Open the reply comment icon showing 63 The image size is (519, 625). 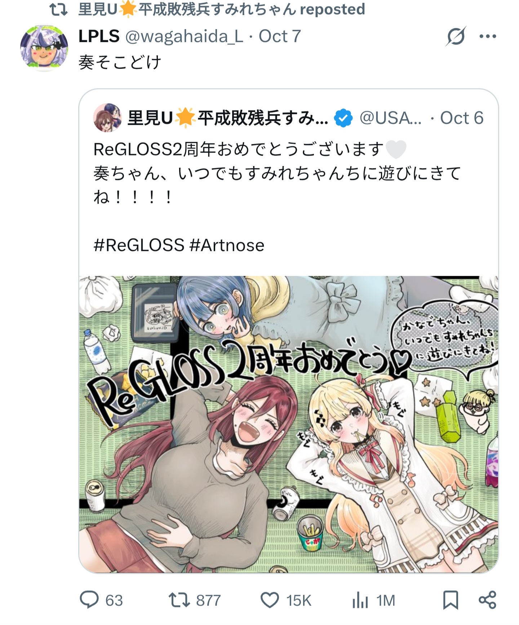(x=89, y=600)
